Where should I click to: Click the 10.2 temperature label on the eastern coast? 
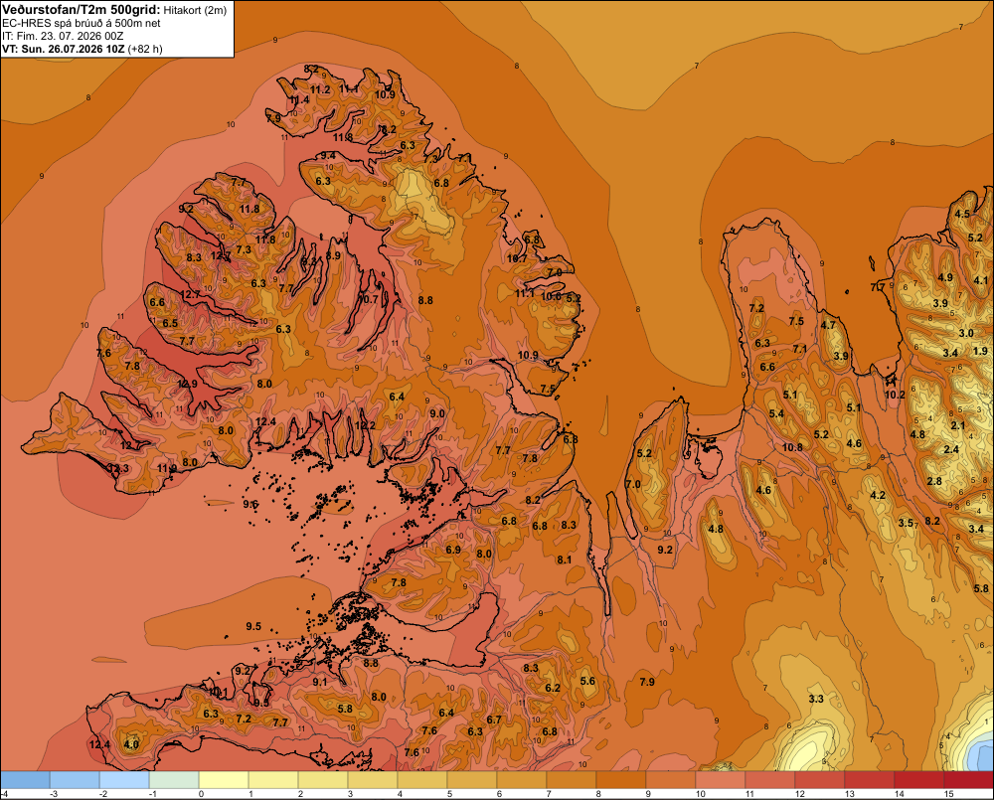tap(895, 395)
